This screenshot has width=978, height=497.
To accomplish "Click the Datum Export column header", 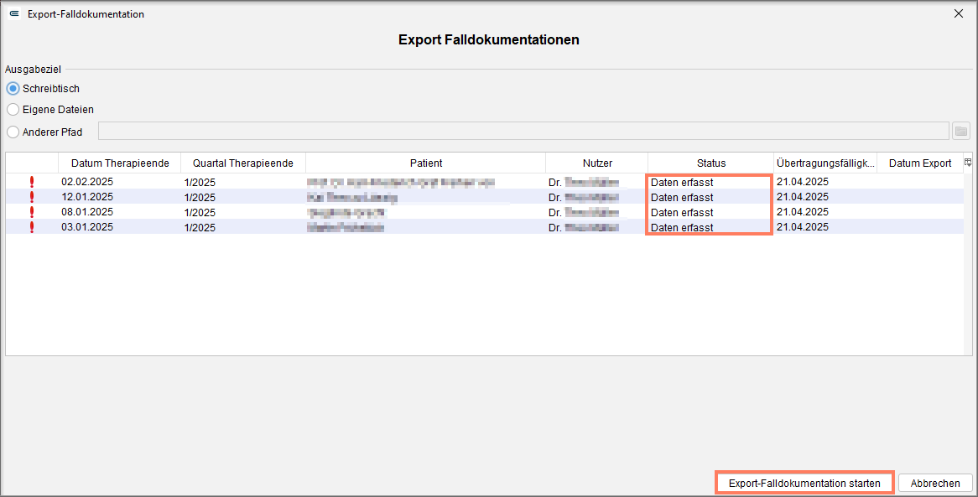I will (920, 163).
